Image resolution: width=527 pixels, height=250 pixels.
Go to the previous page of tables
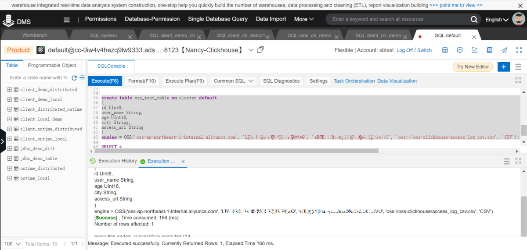coord(65,244)
